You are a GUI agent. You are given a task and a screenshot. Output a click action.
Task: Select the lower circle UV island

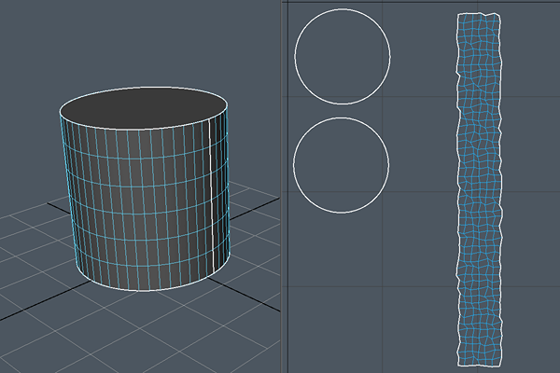(341, 165)
